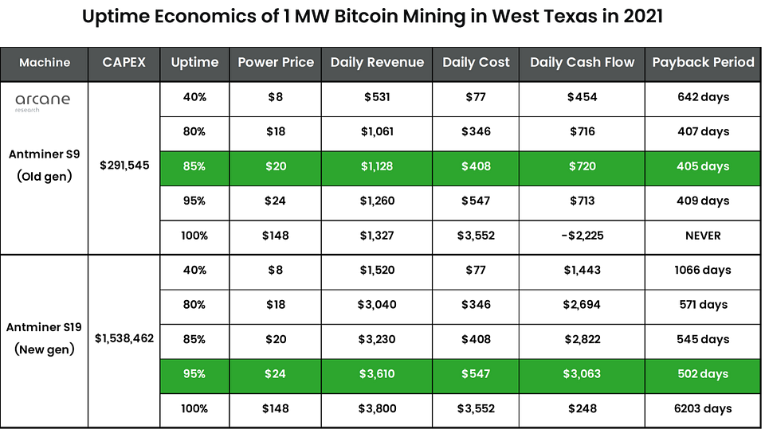This screenshot has width=765, height=429.
Task: Click the arcane research logo
Action: point(42,103)
